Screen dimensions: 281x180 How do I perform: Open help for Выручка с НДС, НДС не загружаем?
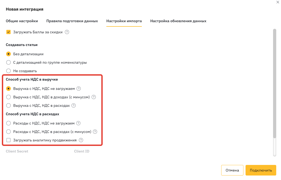click(x=79, y=89)
